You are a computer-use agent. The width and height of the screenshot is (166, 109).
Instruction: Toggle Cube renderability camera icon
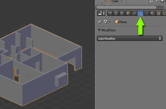coord(162,1)
